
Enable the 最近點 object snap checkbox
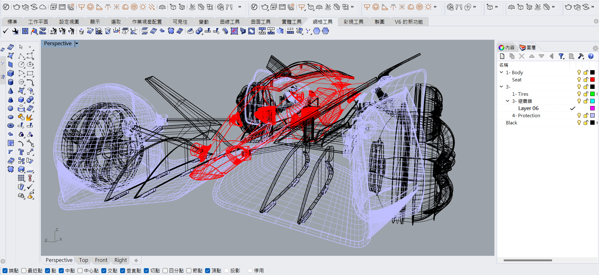point(24,271)
